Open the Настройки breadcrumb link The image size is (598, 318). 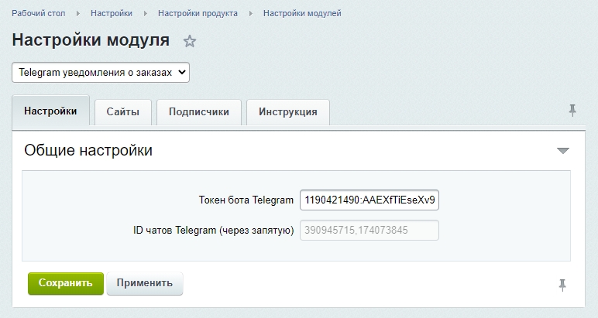(111, 14)
